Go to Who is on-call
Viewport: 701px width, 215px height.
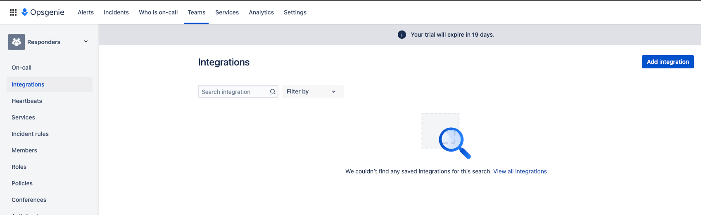pyautogui.click(x=158, y=12)
